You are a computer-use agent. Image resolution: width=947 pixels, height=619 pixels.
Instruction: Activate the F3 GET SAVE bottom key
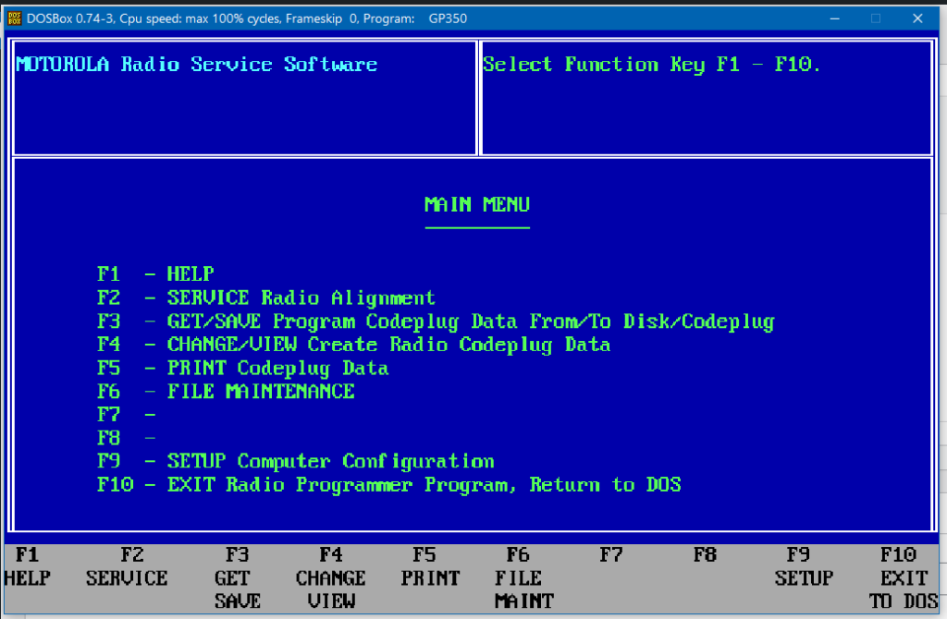tap(238, 578)
